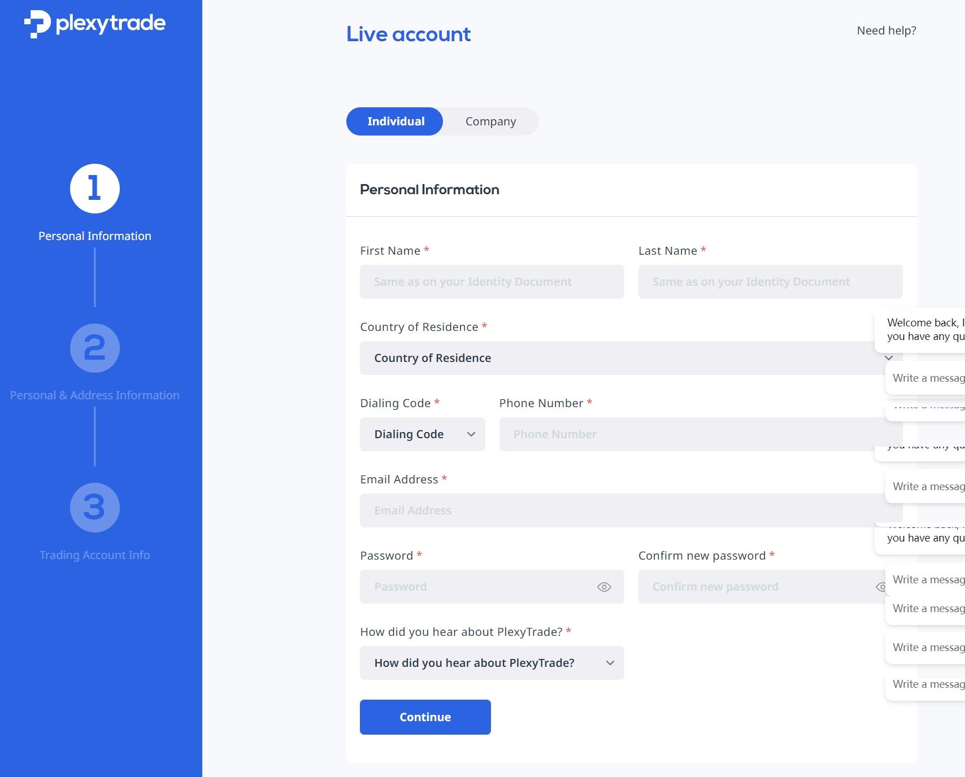Click Personal Information step label in sidebar
This screenshot has width=965, height=777.
coord(95,236)
